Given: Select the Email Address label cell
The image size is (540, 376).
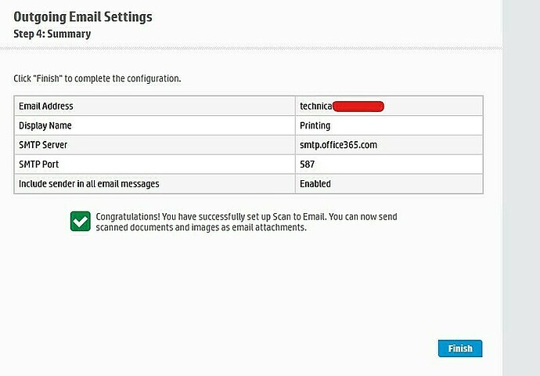Looking at the screenshot, I should 46,106.
